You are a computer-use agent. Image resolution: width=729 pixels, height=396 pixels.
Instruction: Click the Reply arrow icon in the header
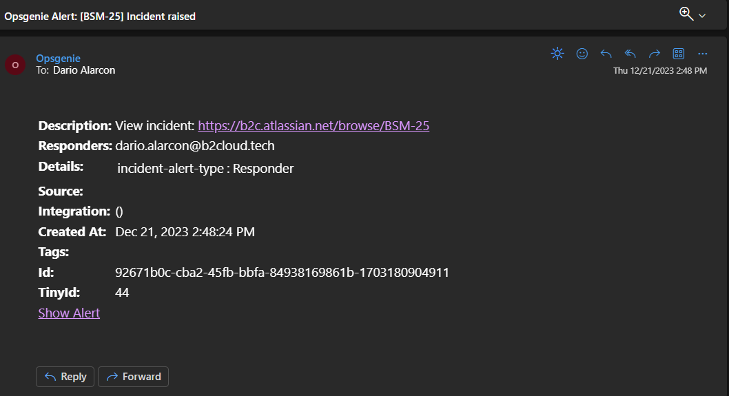[606, 54]
